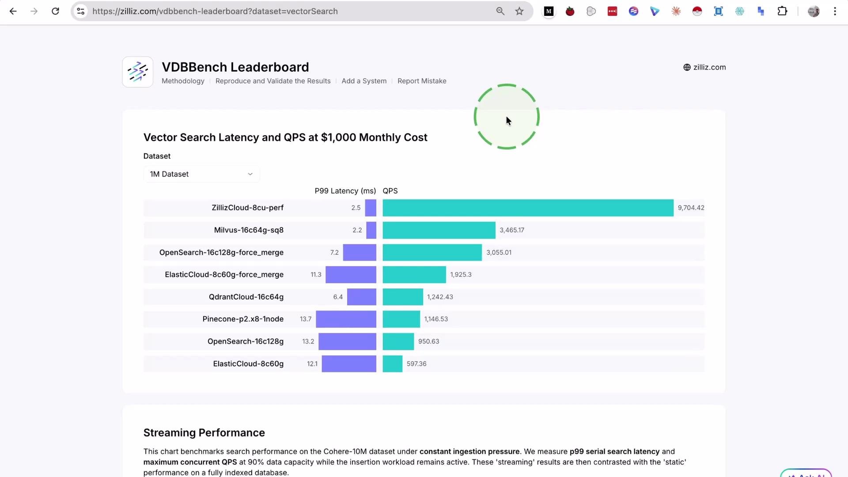Viewport: 848px width, 477px height.
Task: Bookmark this page with the star icon
Action: click(519, 11)
